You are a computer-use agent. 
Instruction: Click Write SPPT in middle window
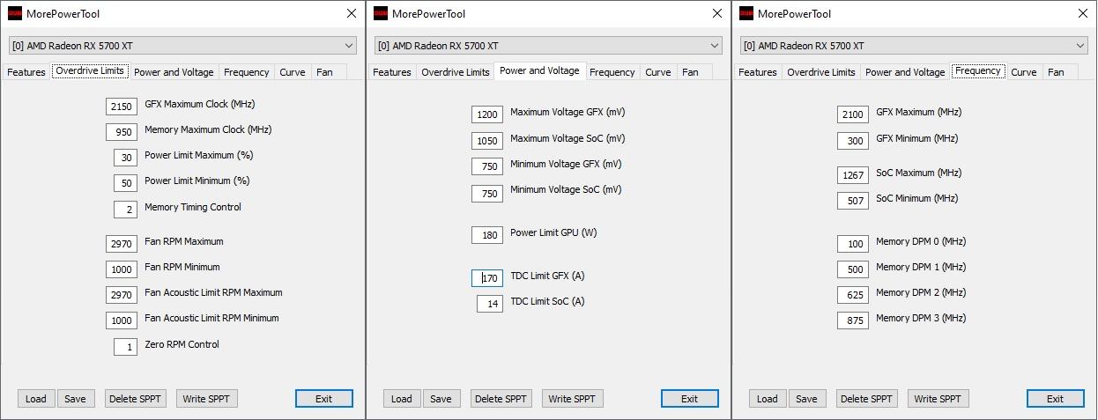pyautogui.click(x=573, y=399)
